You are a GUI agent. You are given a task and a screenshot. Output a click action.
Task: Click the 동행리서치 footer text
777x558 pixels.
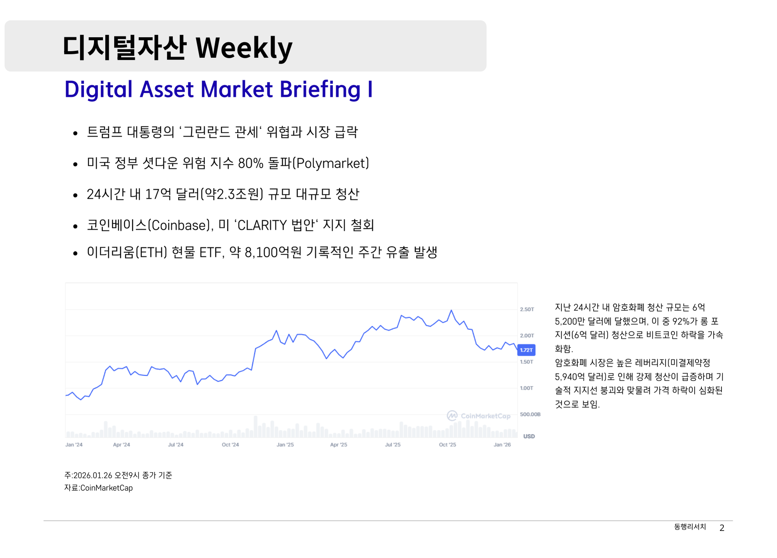[690, 527]
